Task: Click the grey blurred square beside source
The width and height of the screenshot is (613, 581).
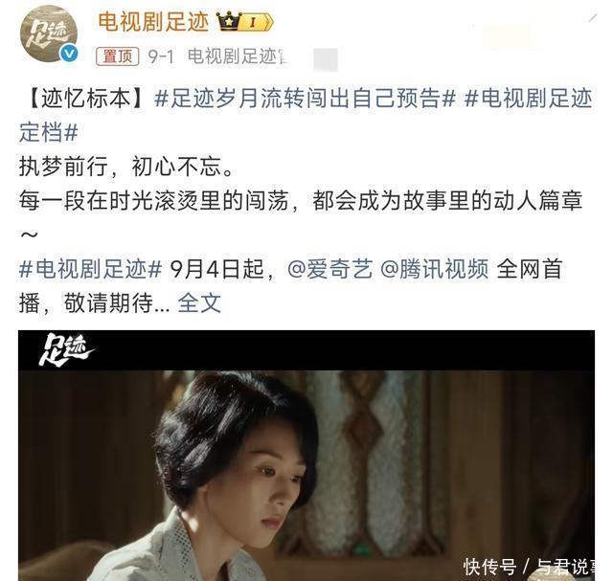Action: [326, 59]
